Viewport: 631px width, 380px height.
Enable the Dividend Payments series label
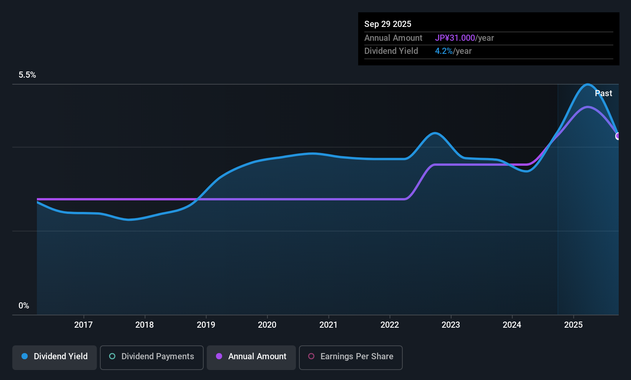158,356
